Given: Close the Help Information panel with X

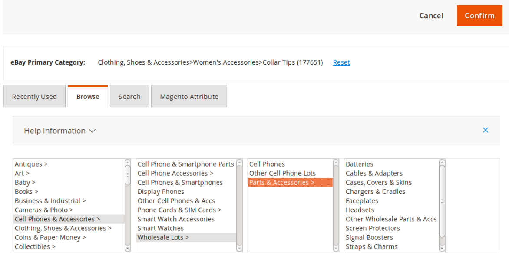Looking at the screenshot, I should click(x=485, y=130).
